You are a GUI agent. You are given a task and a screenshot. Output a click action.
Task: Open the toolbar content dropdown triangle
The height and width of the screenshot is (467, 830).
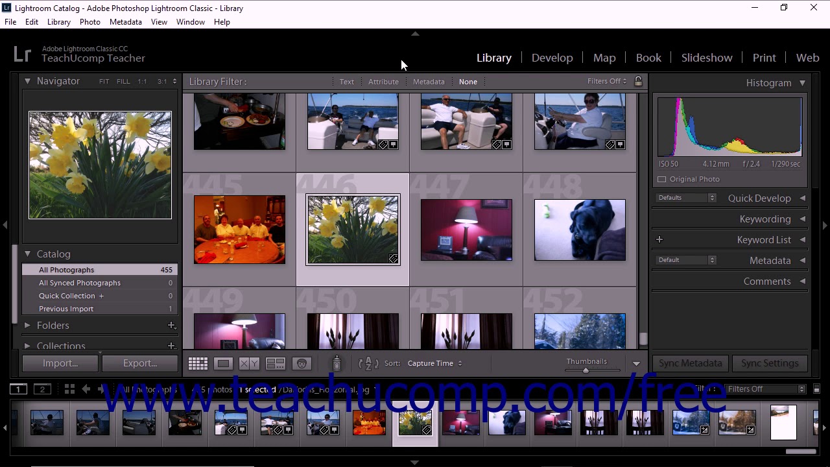[x=636, y=364]
